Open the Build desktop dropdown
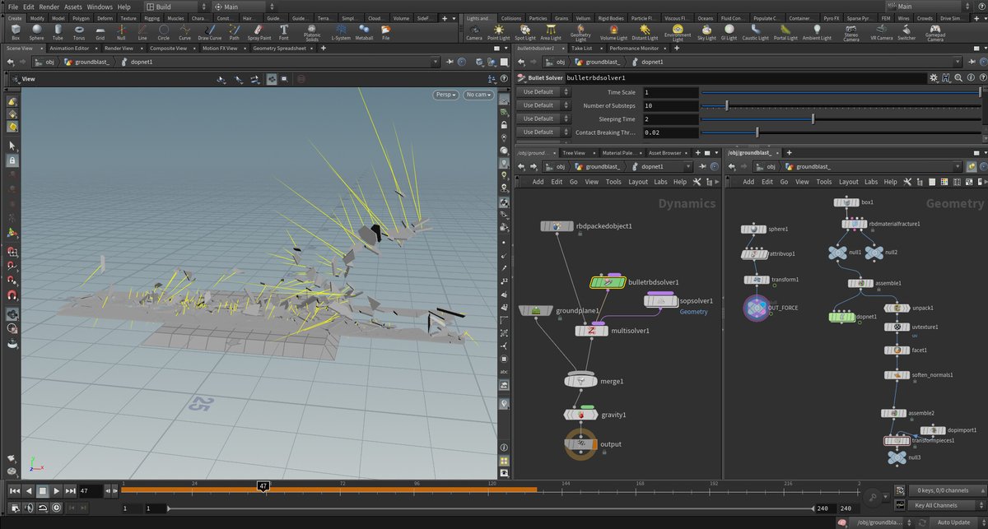The width and height of the screenshot is (988, 529). coord(175,7)
